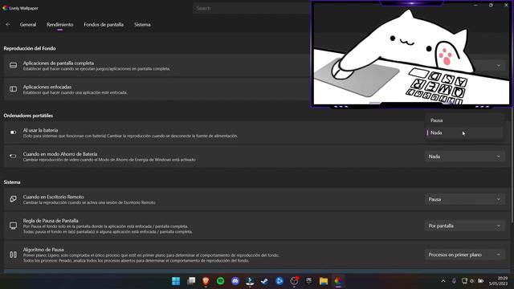Click the Lively Wallpaper app logo

click(6, 8)
